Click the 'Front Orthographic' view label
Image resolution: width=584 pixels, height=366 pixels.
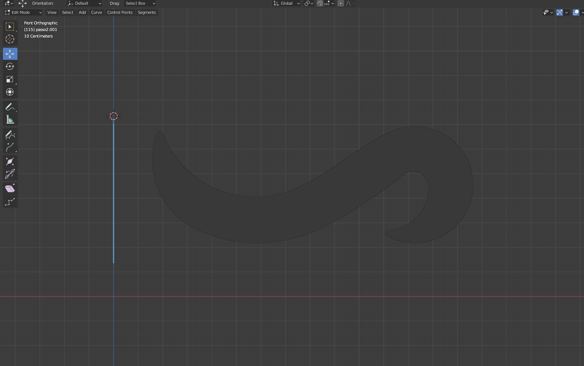coord(41,23)
